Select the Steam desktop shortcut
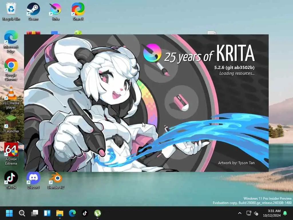The image size is (293, 220). (33, 11)
